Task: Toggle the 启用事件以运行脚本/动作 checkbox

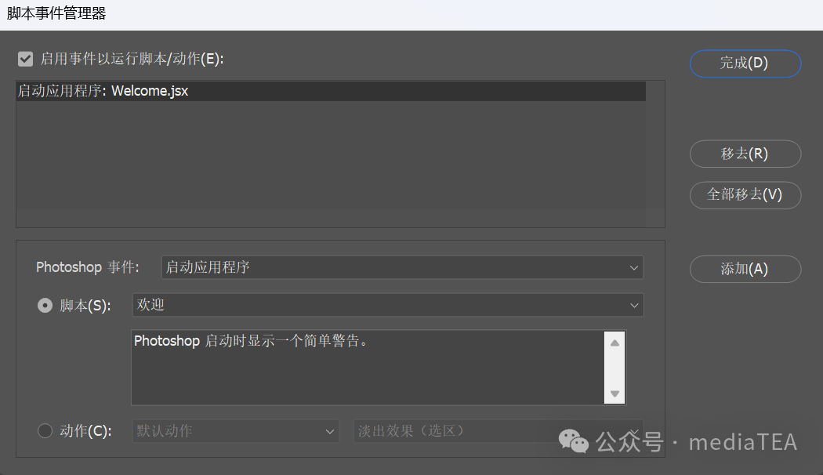Action: click(x=25, y=59)
